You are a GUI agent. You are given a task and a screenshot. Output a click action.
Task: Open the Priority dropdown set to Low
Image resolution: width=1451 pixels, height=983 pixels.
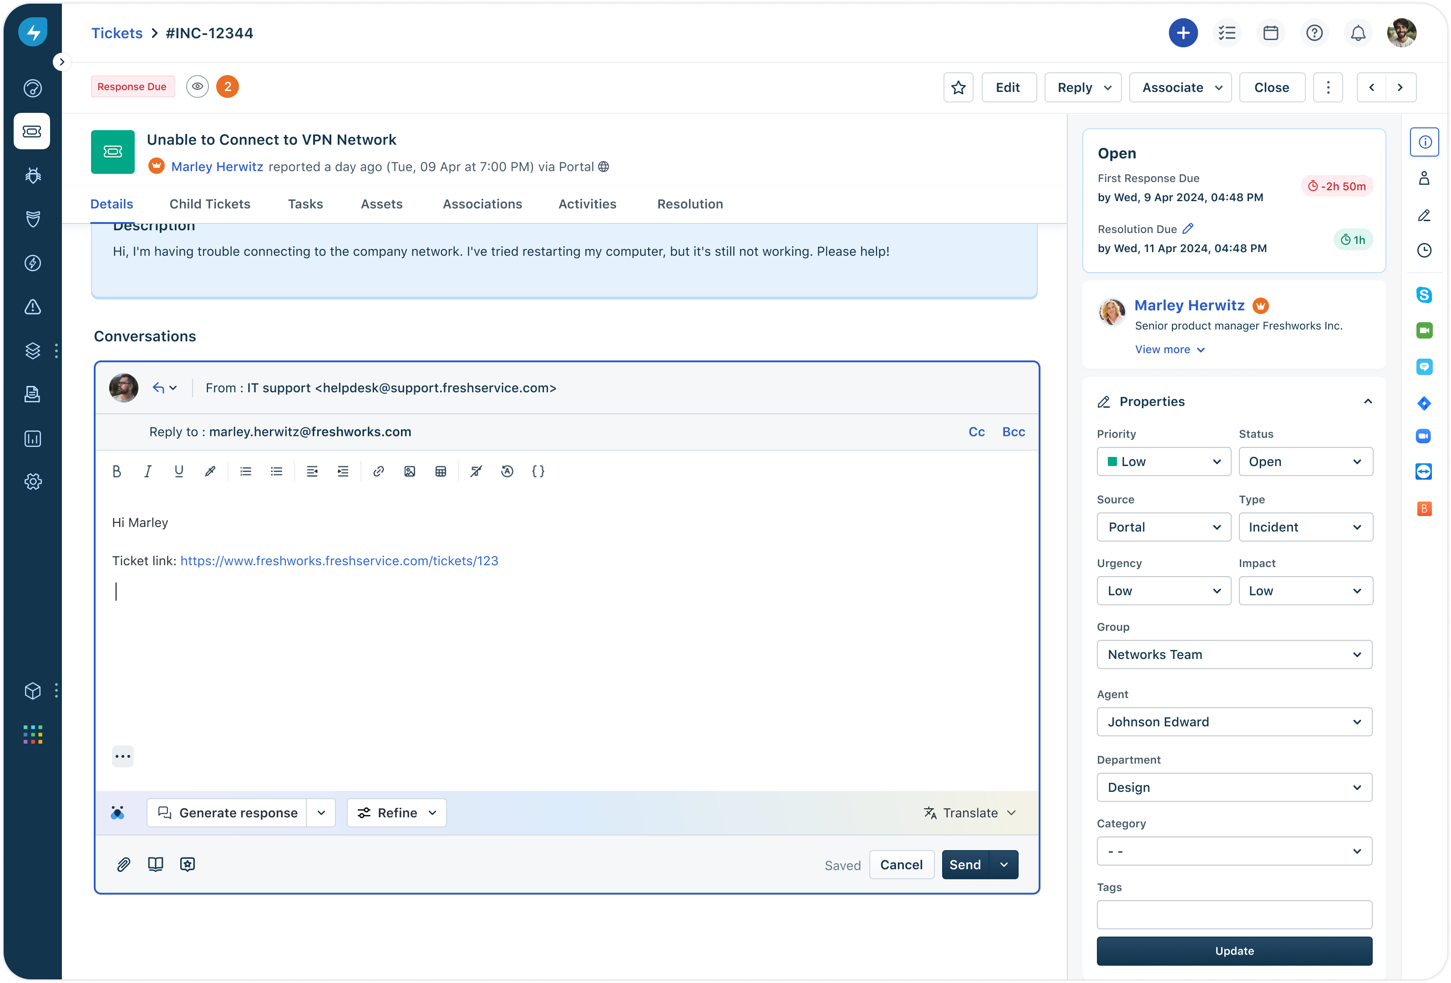(1163, 462)
